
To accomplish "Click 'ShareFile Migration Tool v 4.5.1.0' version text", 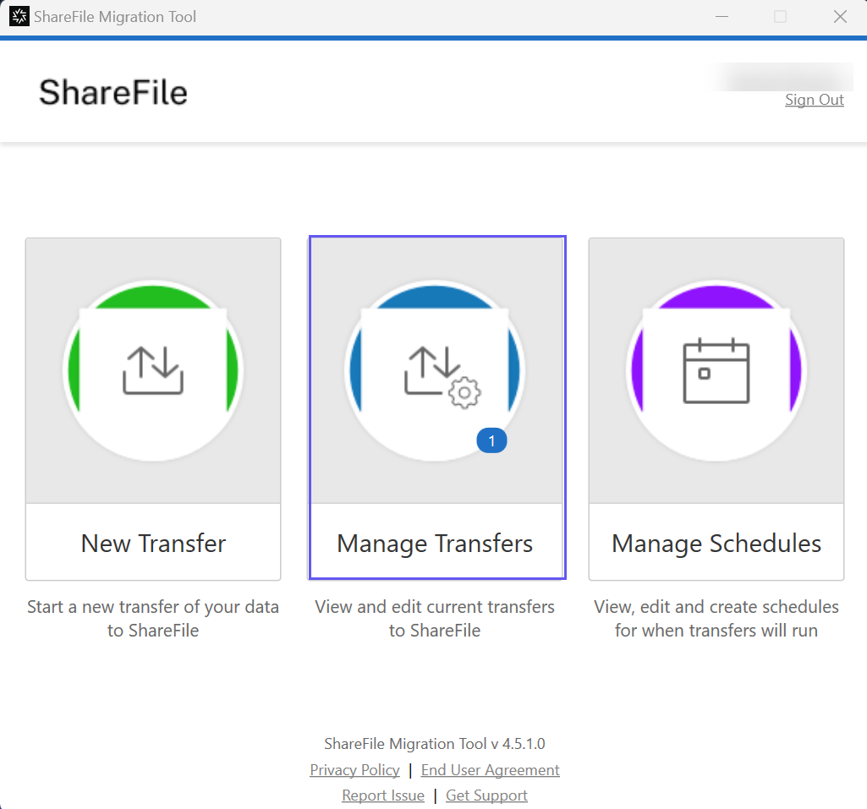I will coord(435,744).
